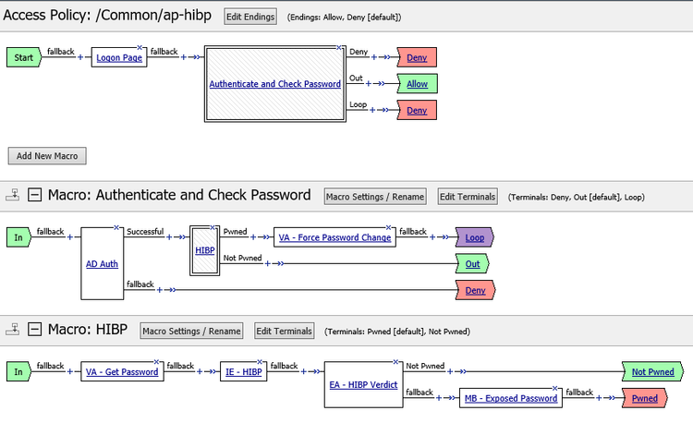Open the VA - Get Password item
Image resolution: width=693 pixels, height=423 pixels.
click(x=122, y=372)
